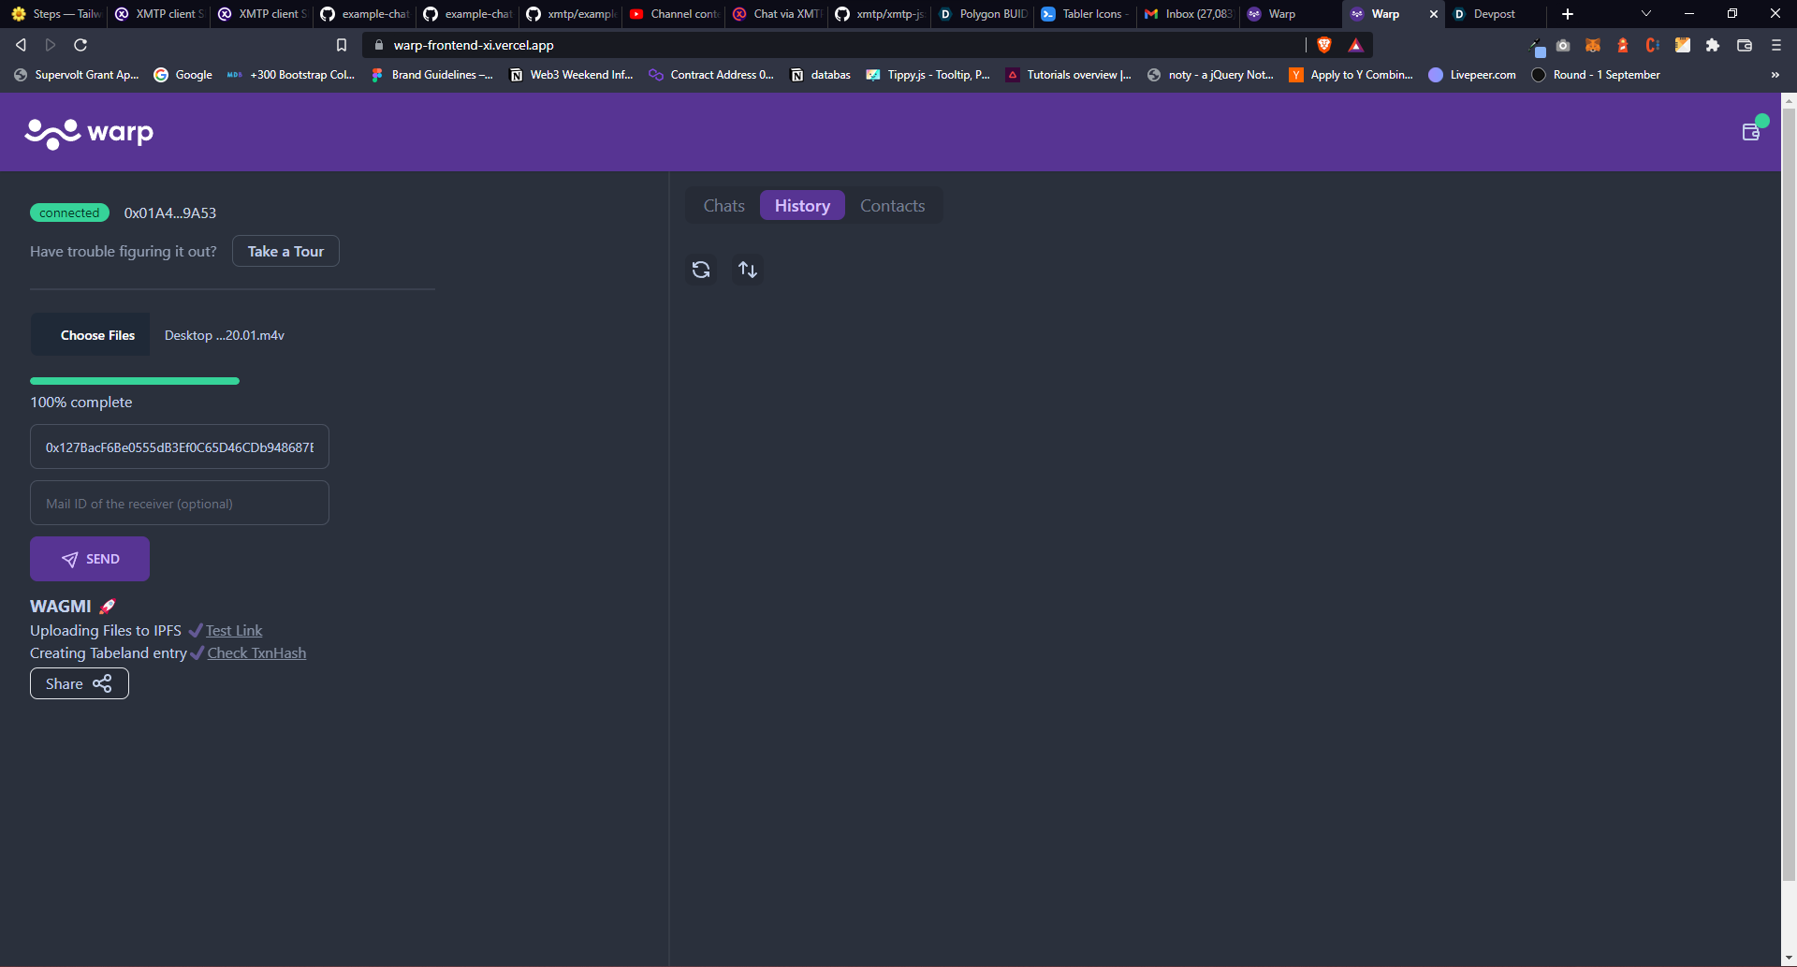Click the Take a Tour button
Screen dimensions: 1797x967
(x=285, y=251)
